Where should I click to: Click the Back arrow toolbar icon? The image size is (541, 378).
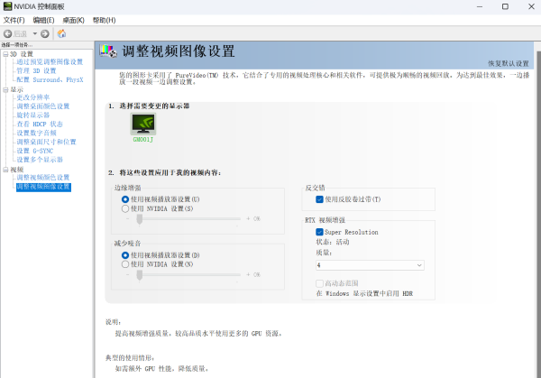pyautogui.click(x=7, y=33)
